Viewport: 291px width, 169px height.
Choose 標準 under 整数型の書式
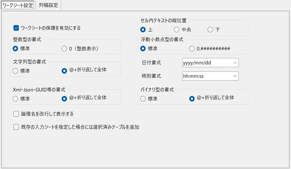pyautogui.click(x=15, y=48)
